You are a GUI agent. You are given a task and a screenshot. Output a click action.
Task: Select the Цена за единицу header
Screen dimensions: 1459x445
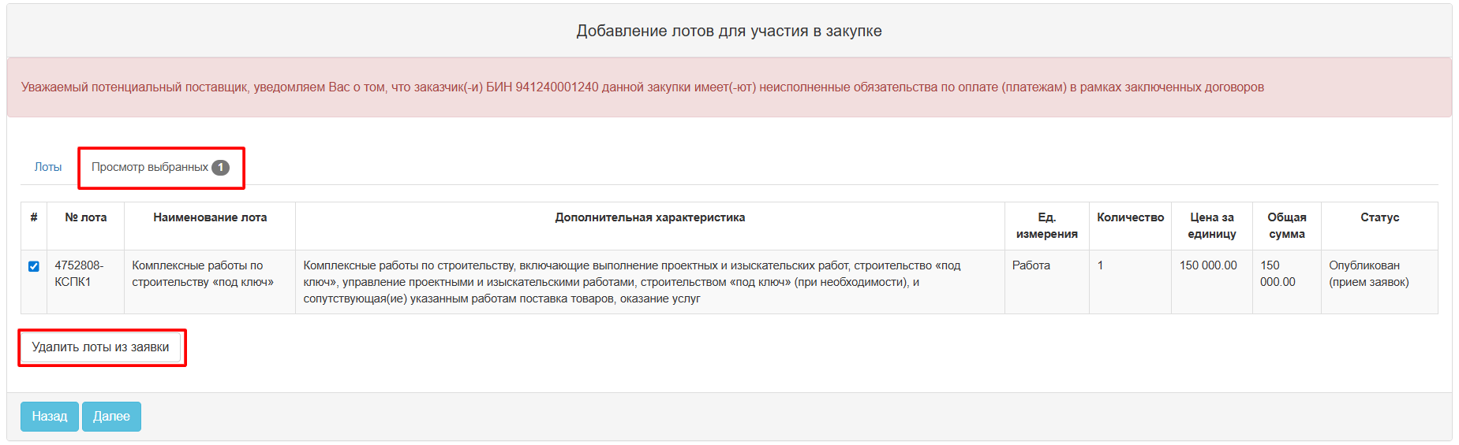click(x=1211, y=225)
